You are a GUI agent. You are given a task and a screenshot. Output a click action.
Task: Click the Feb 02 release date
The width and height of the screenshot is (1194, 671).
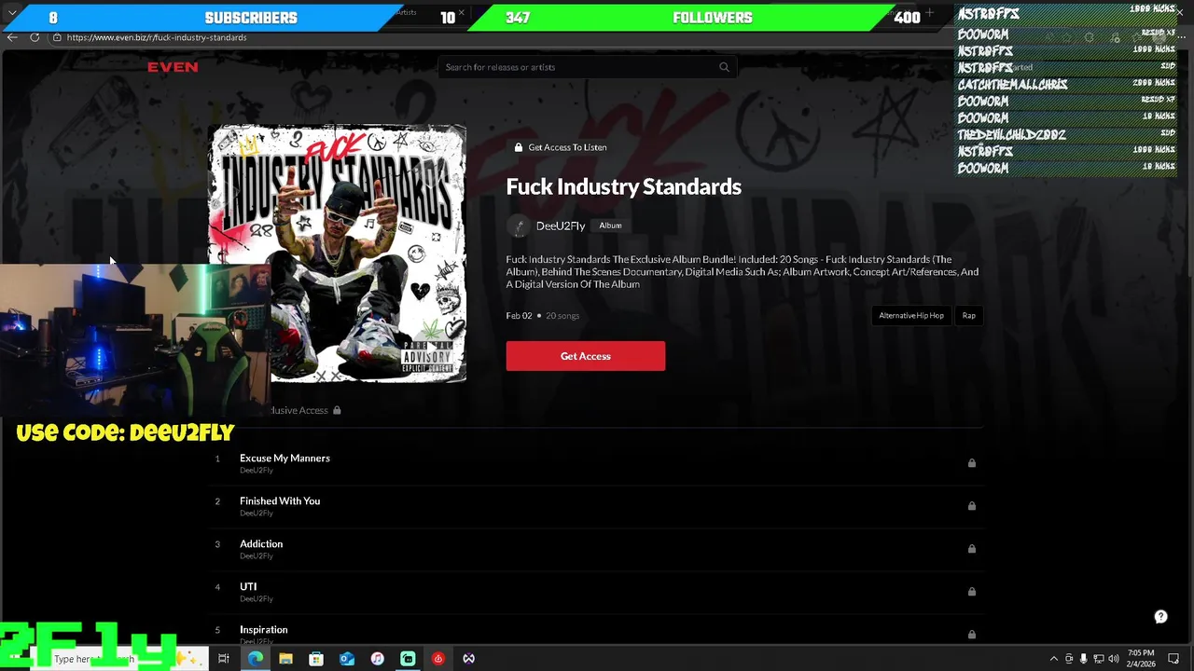click(519, 316)
